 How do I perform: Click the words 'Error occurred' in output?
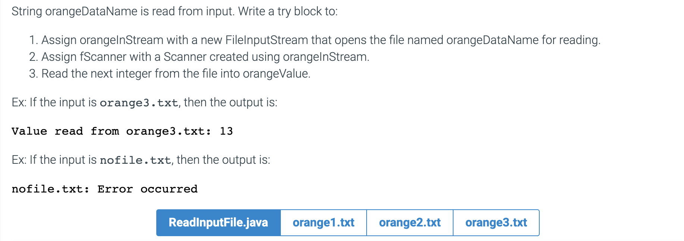coord(148,189)
